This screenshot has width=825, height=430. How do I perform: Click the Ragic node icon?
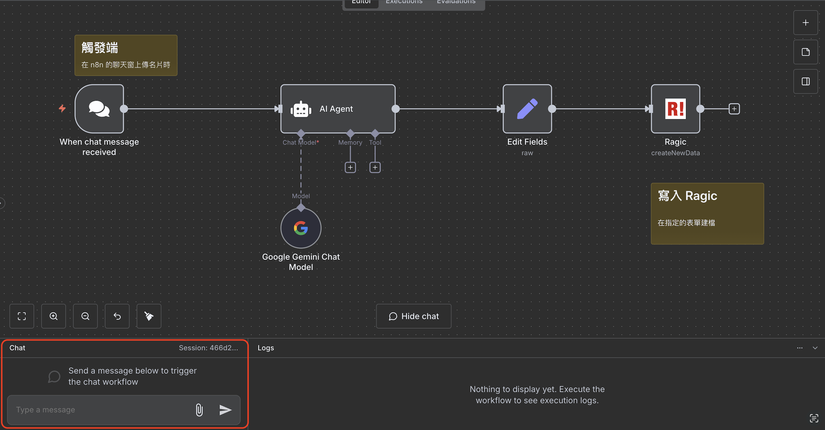coord(676,109)
